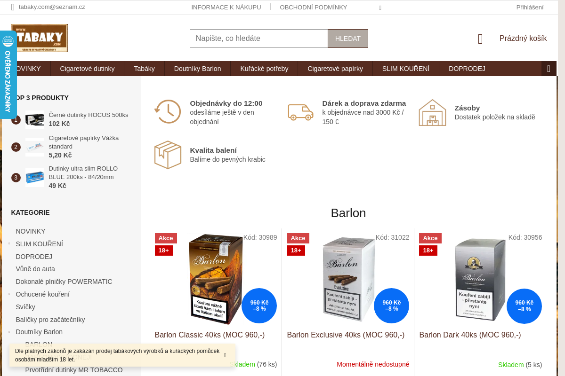Click the warehouse Zásoby icon
565x376 pixels.
[x=432, y=112]
